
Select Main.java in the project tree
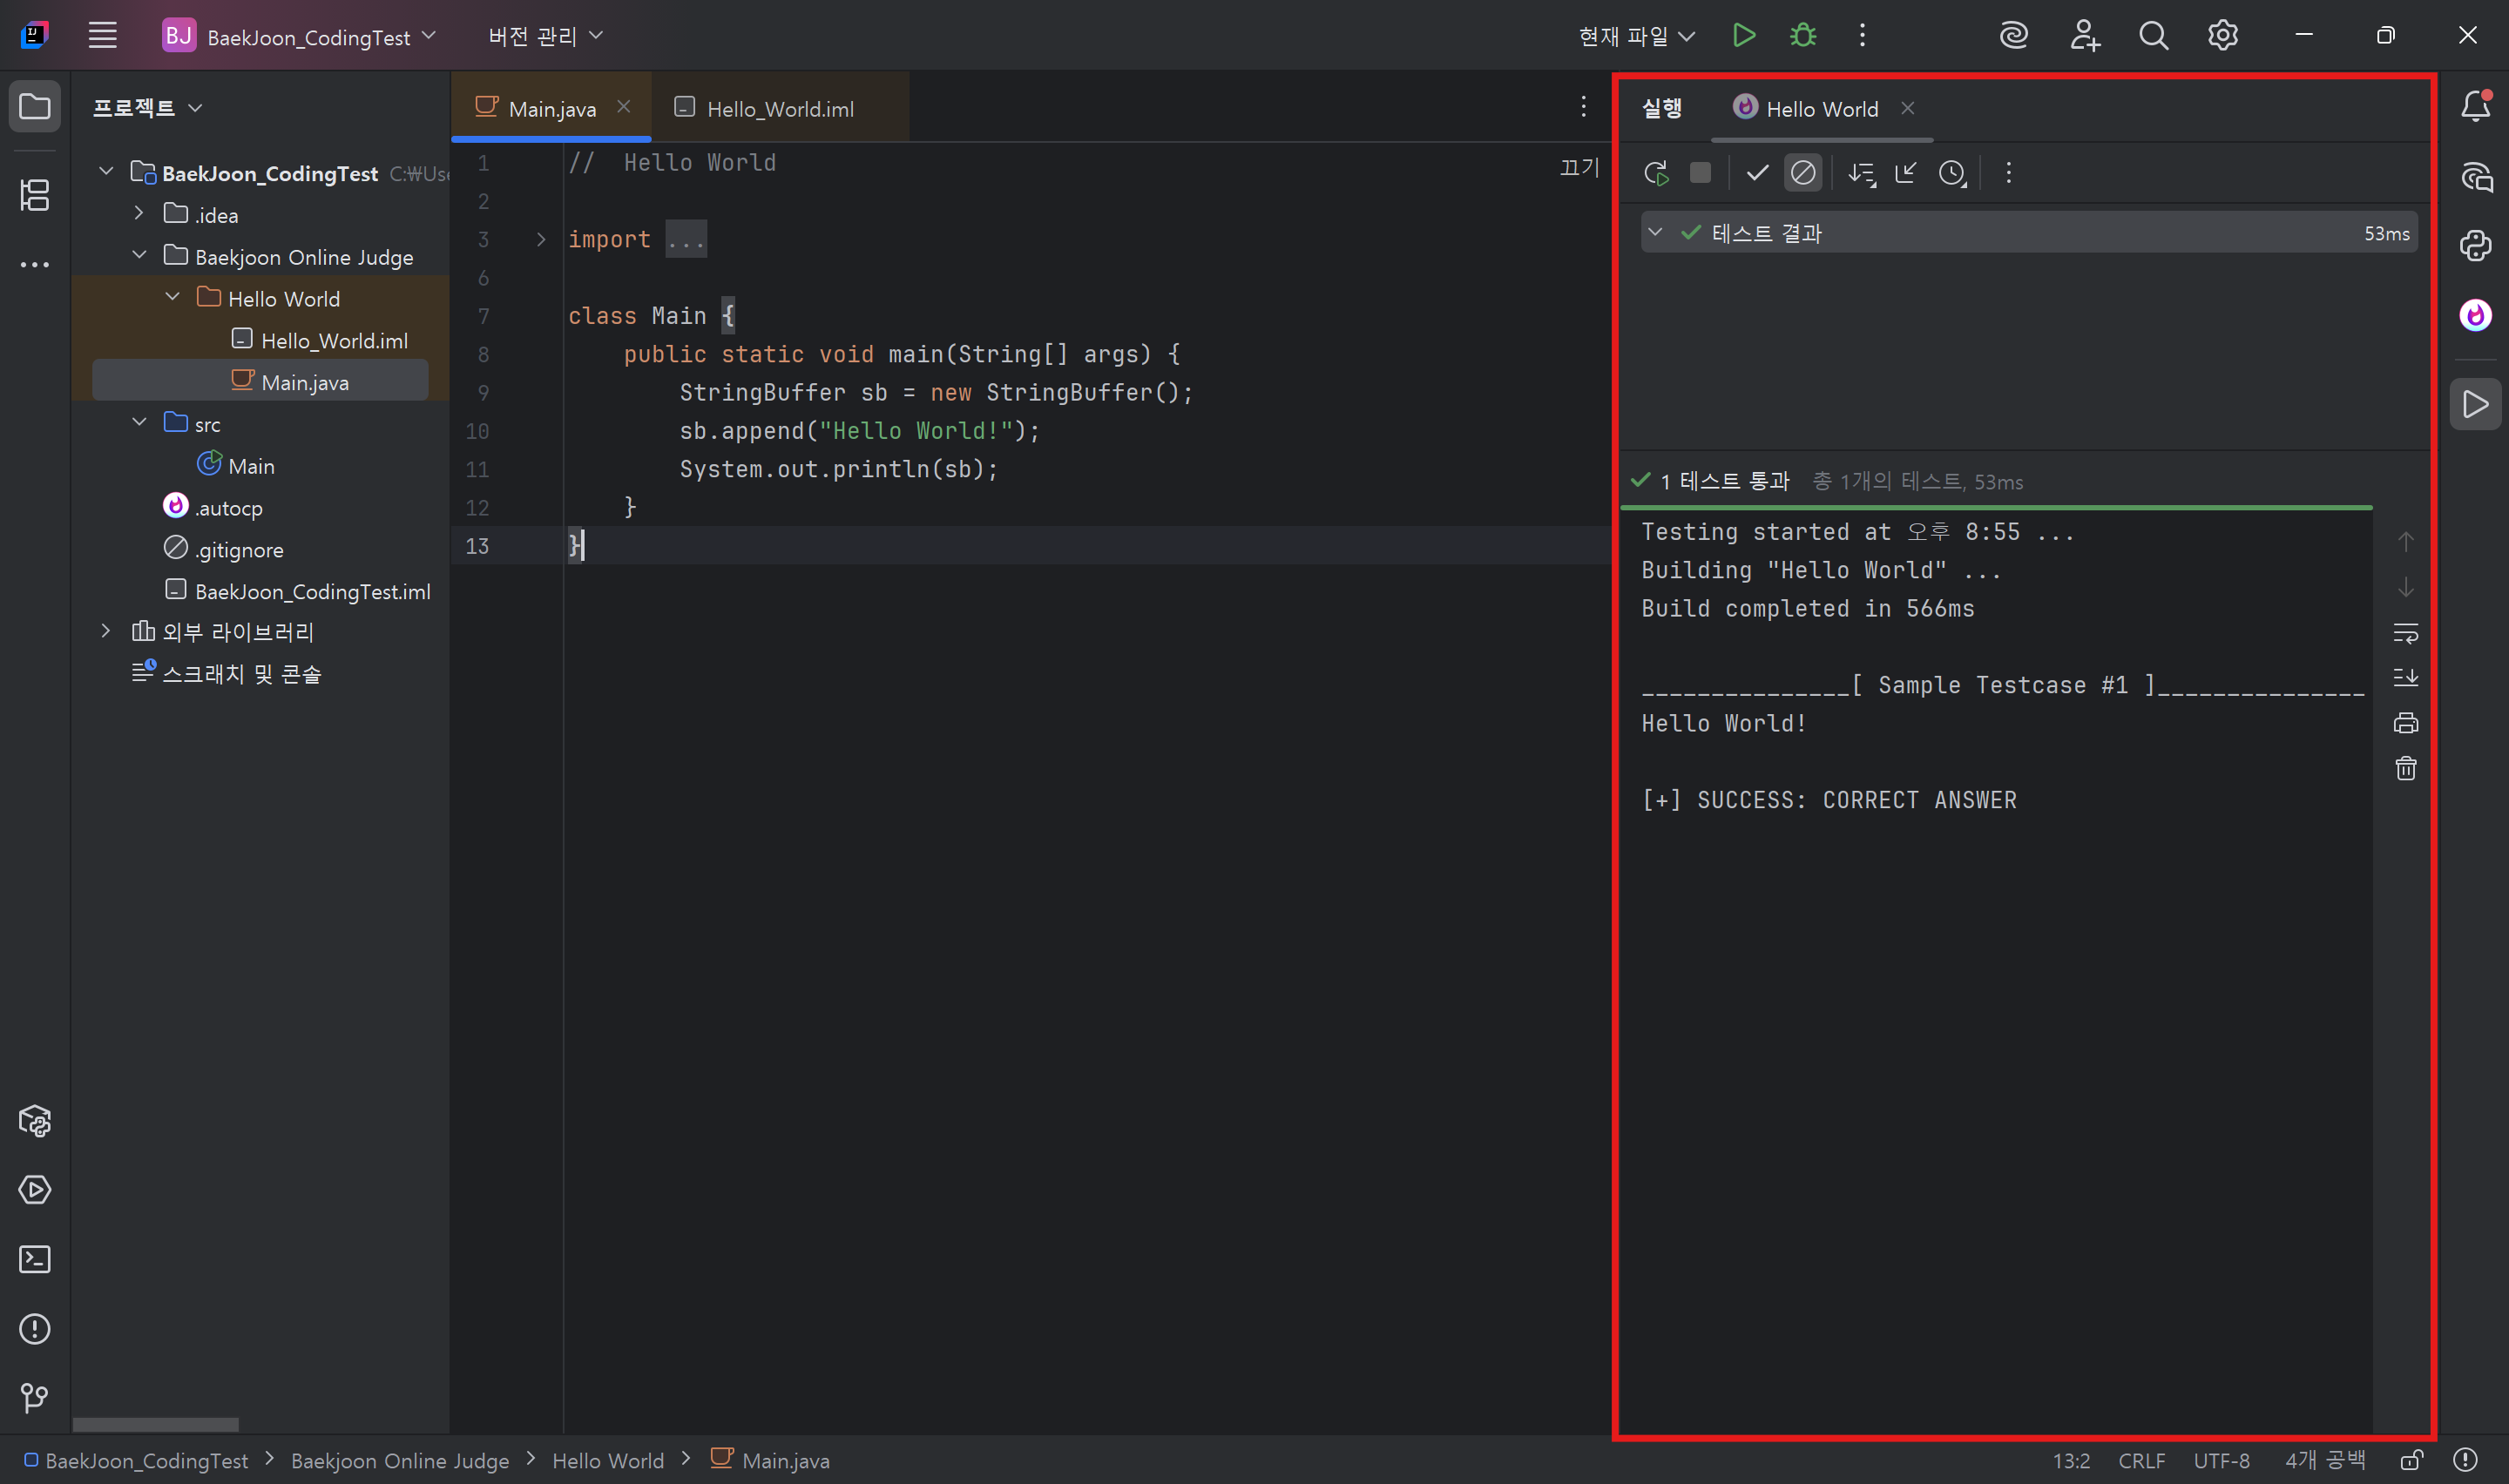[260, 381]
